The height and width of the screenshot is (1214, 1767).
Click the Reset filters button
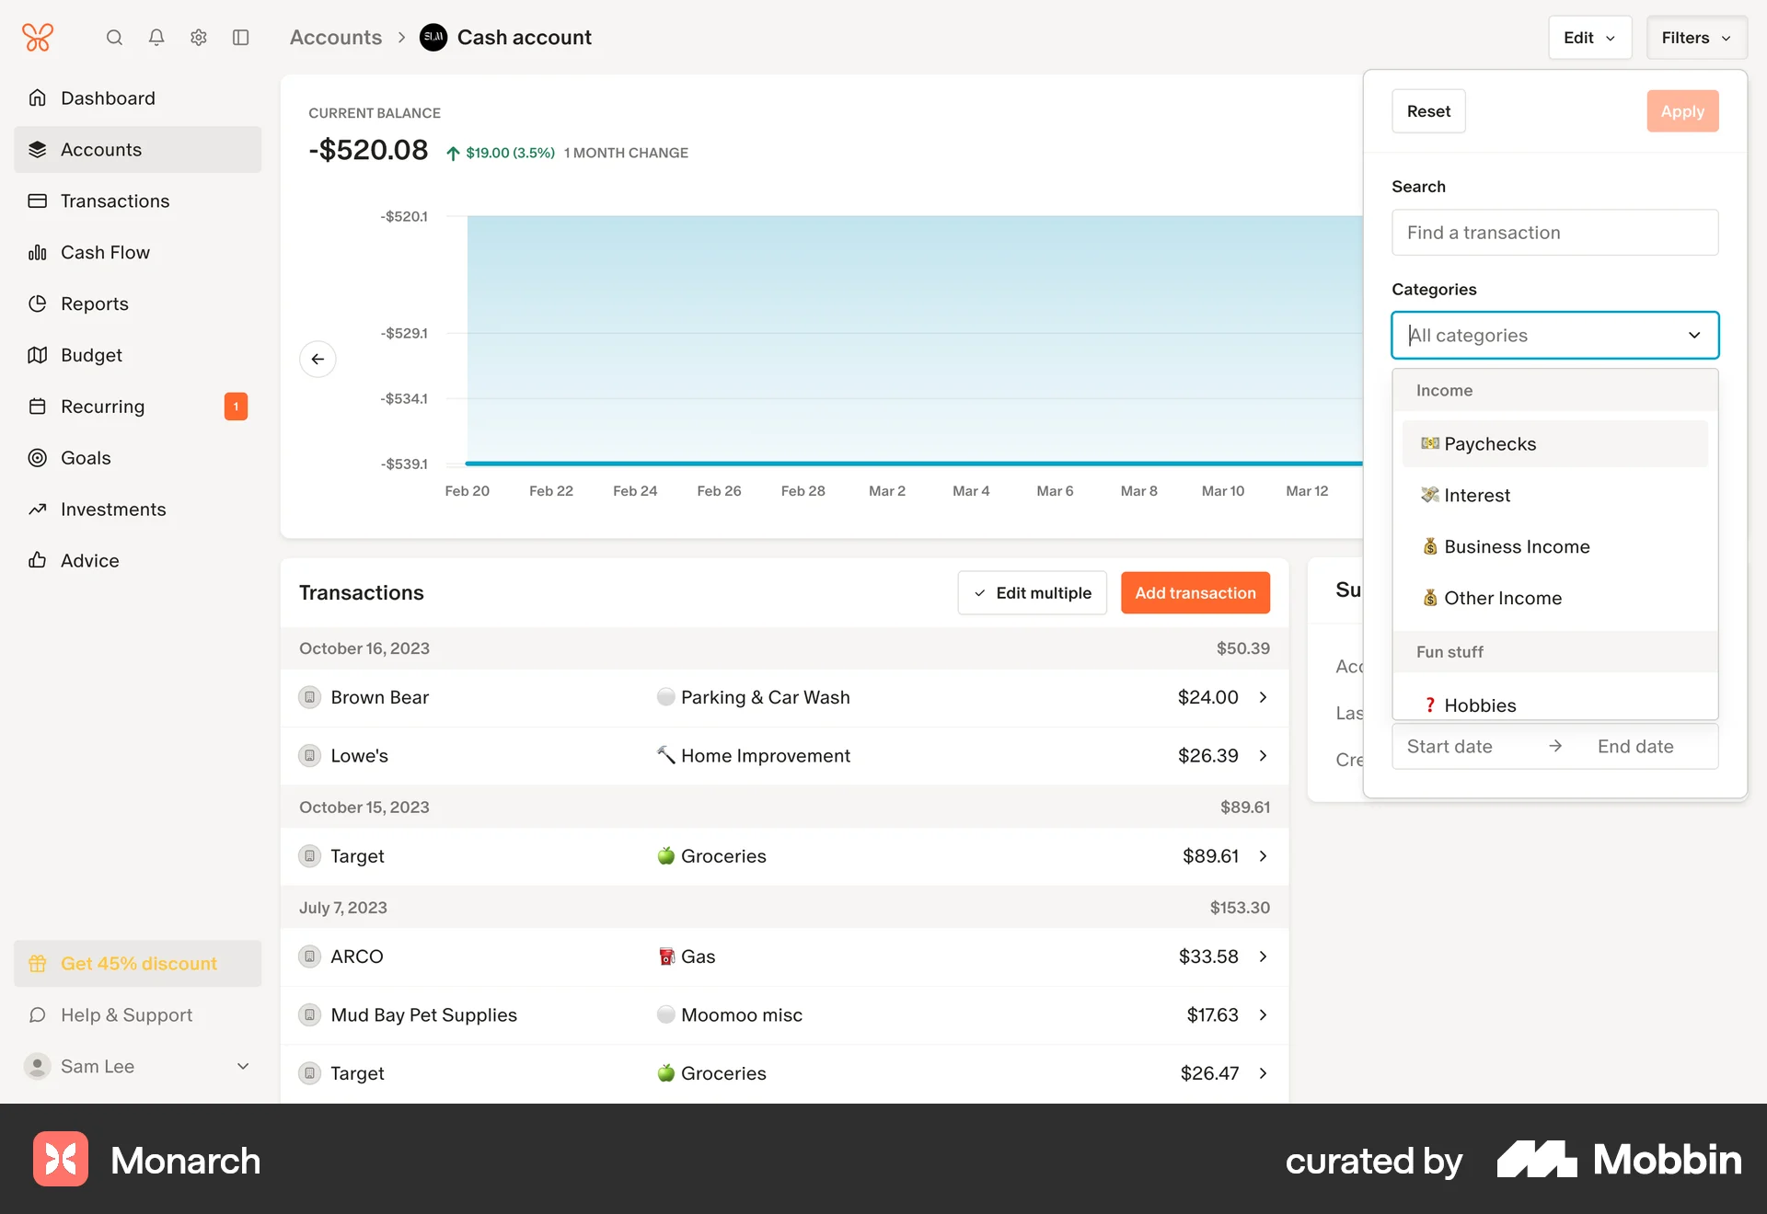coord(1427,110)
